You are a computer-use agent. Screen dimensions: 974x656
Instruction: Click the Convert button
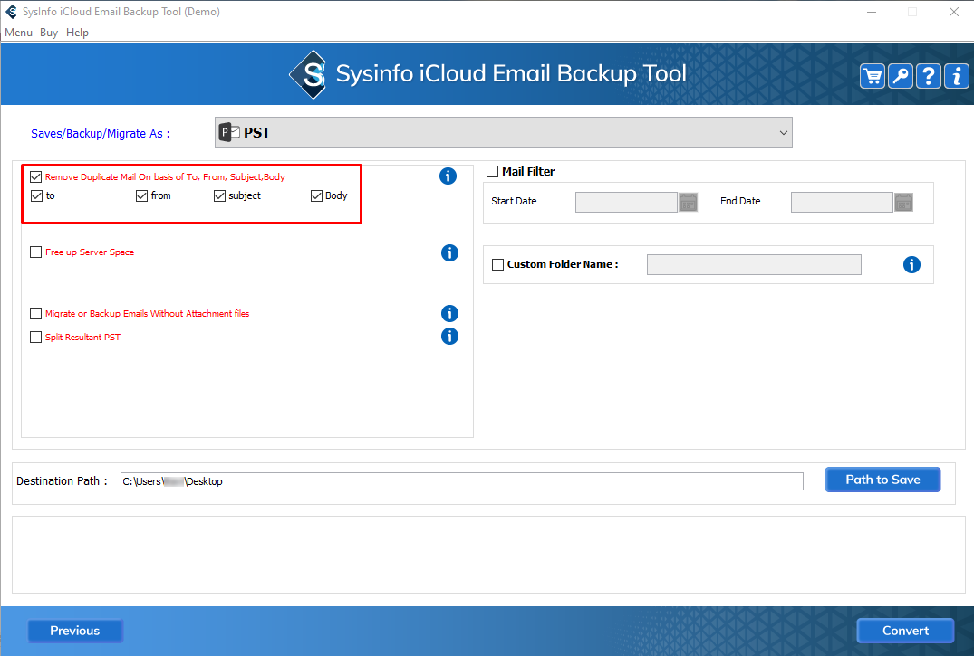905,631
